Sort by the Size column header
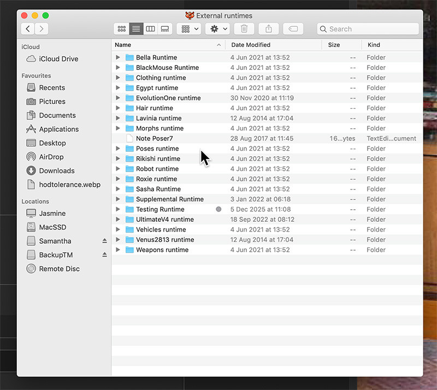Viewport: 437px width, 390px height. point(342,45)
